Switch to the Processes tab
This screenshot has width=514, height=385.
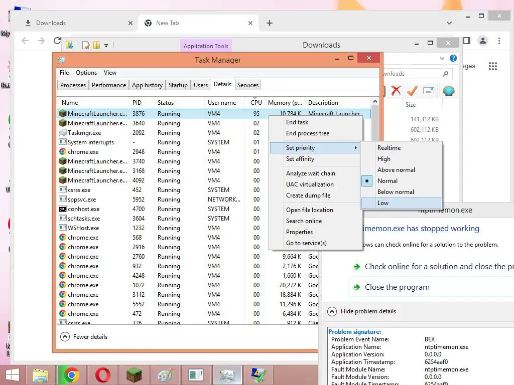coord(73,85)
